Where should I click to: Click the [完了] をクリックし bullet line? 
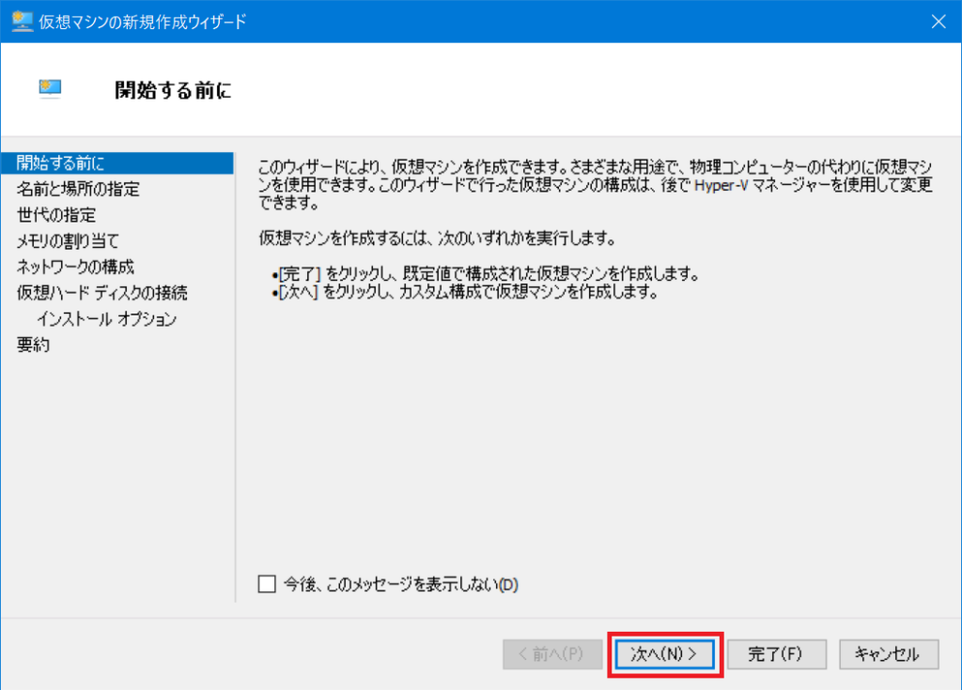(x=486, y=273)
